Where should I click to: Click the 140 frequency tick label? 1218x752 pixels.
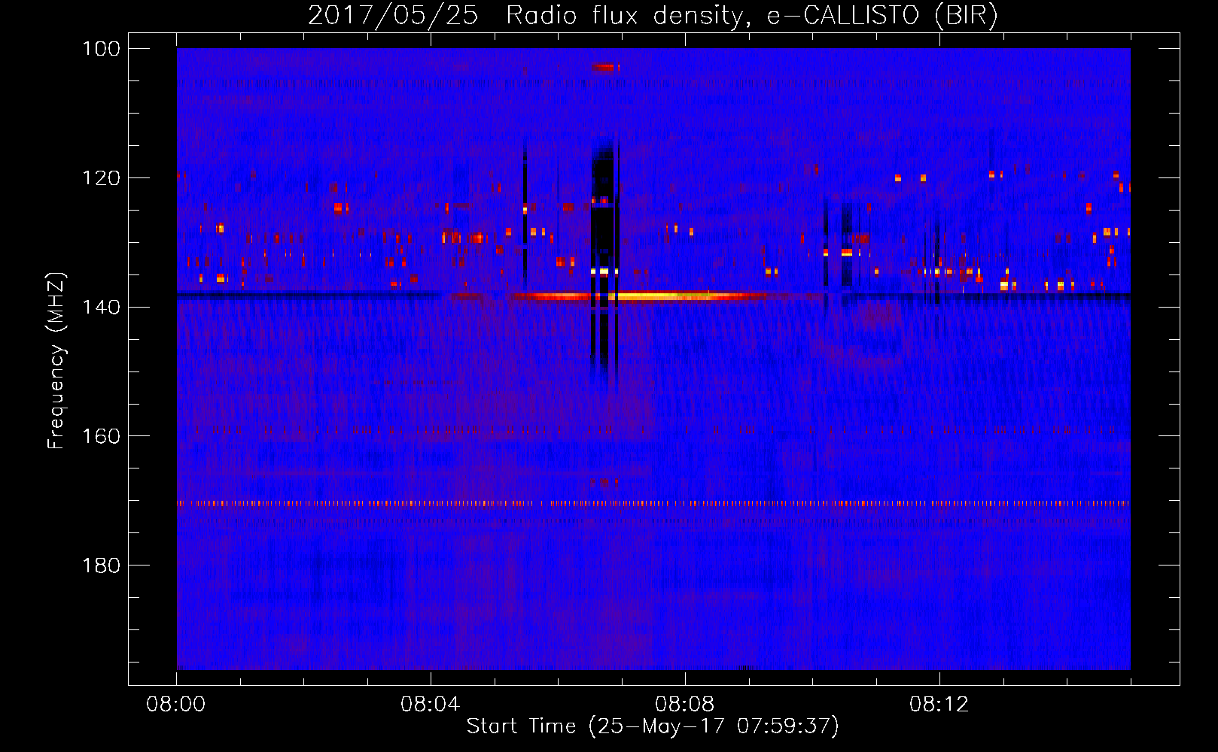pyautogui.click(x=102, y=307)
